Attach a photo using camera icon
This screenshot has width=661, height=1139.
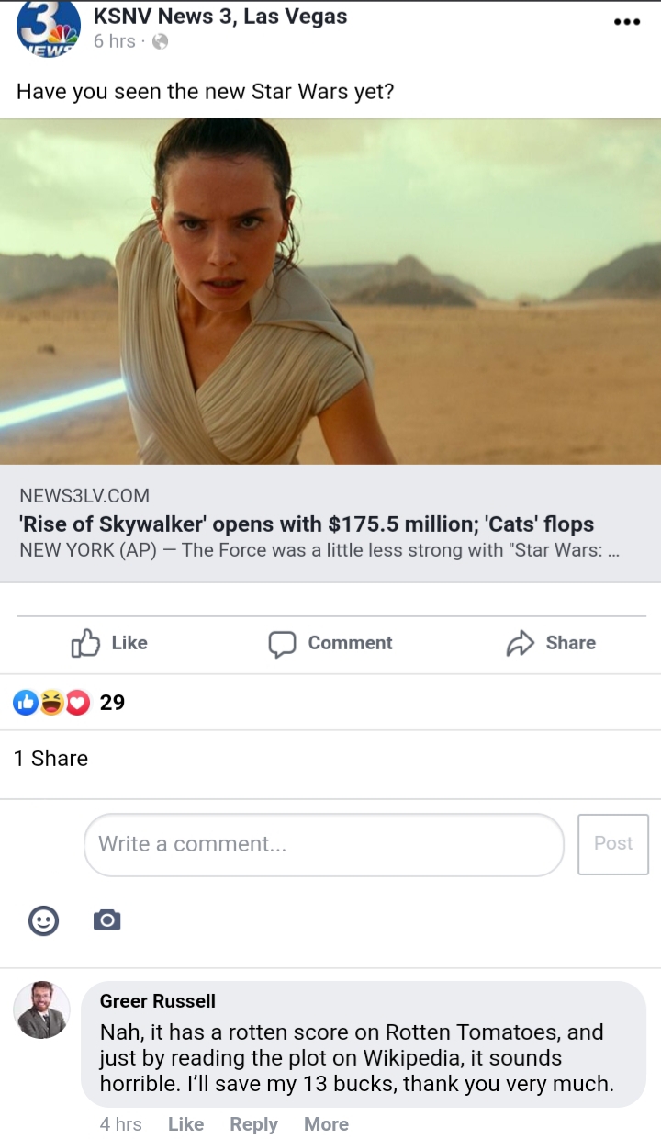click(x=107, y=919)
